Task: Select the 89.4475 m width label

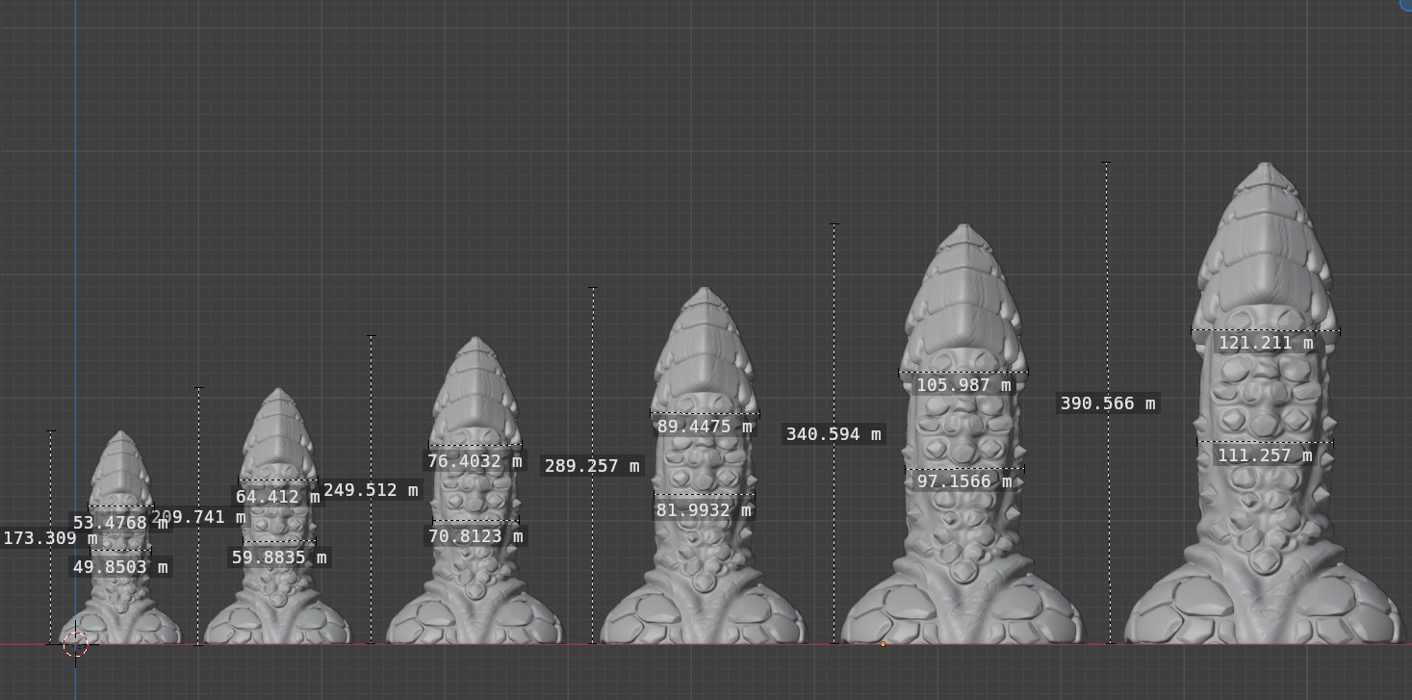Action: coord(705,427)
